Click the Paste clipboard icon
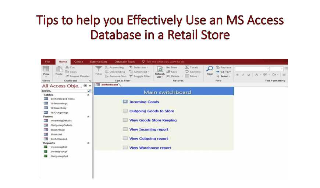Viewport: 320px width, 188px height. (x=59, y=70)
